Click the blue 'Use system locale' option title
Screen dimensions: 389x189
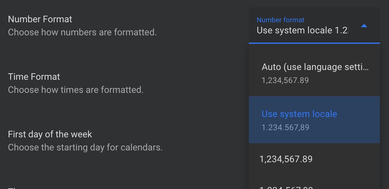[x=299, y=114]
